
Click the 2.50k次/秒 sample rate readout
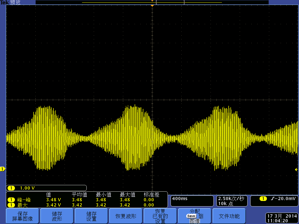[231, 198]
